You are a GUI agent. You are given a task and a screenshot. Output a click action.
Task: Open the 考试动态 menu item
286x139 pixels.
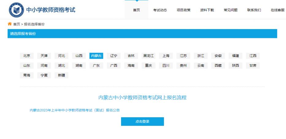coord(160,10)
